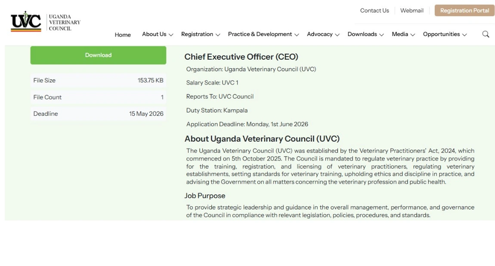The width and height of the screenshot is (495, 266).
Task: Click the Duty Station: Kampala line
Action: pos(217,111)
